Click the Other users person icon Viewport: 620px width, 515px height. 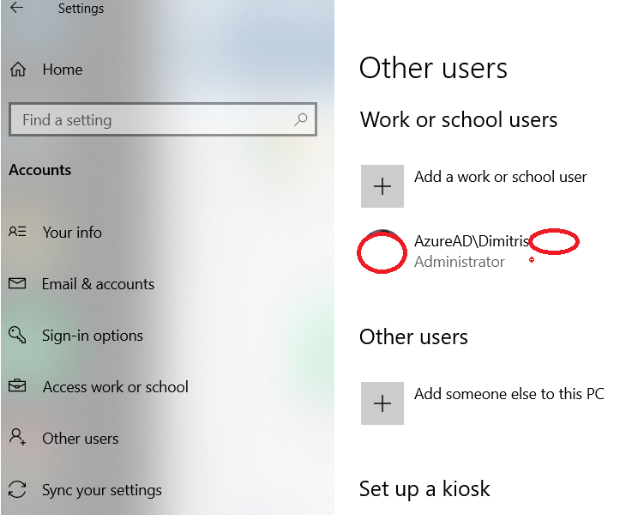coord(17,437)
